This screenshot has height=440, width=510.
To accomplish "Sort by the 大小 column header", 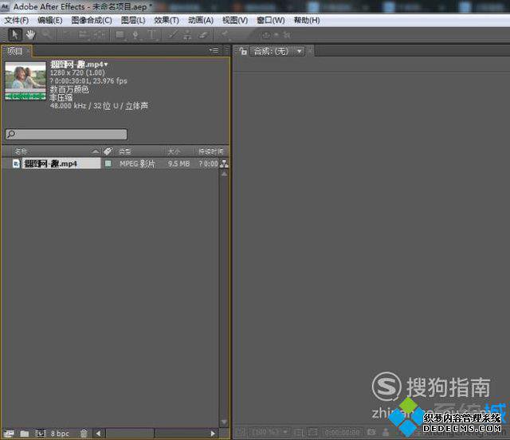I will pos(174,151).
